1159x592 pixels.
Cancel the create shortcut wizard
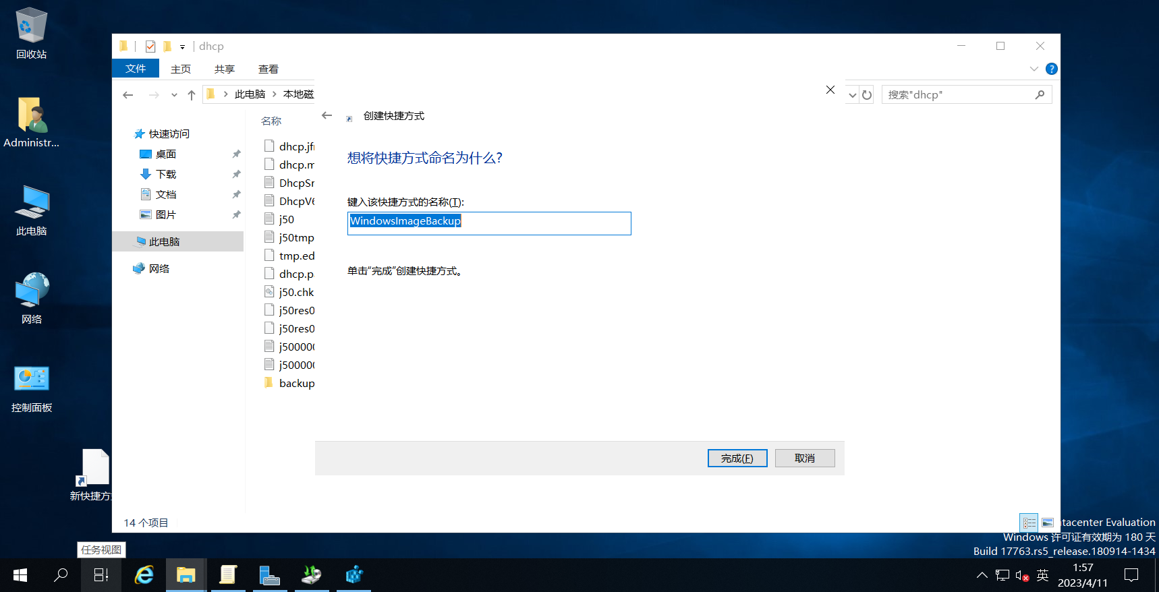(805, 458)
